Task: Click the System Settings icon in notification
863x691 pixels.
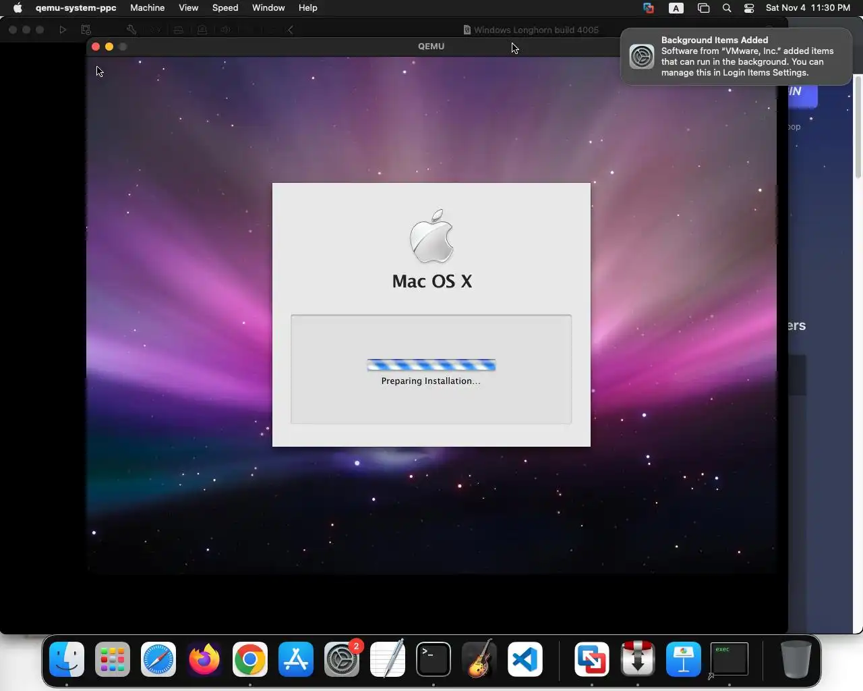Action: point(641,57)
